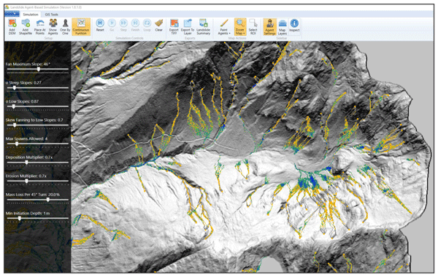Toggle Show Agents on the map
Screen dimensions: 438x277
coord(53,27)
